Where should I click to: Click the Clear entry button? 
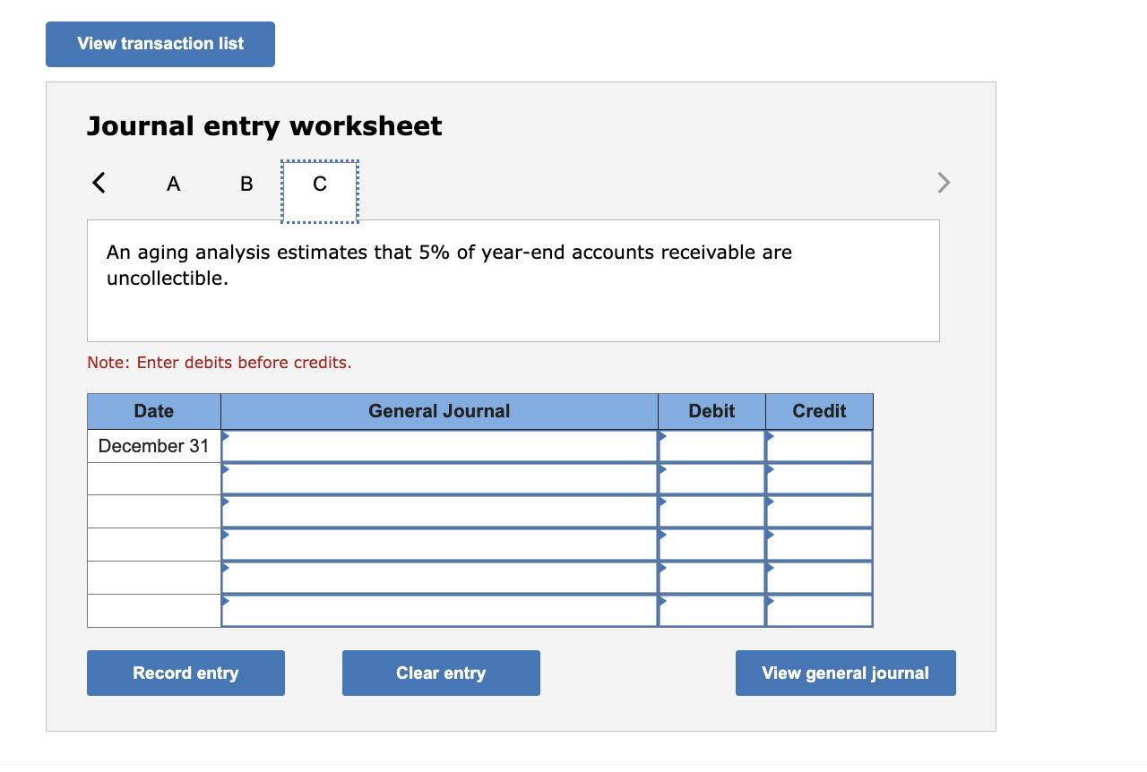click(441, 673)
